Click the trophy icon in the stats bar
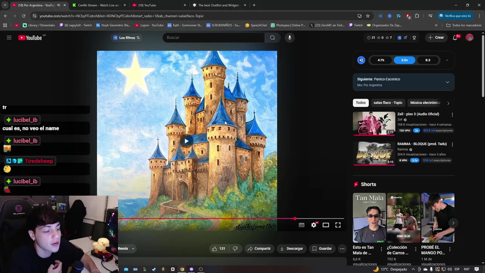 pos(414,38)
